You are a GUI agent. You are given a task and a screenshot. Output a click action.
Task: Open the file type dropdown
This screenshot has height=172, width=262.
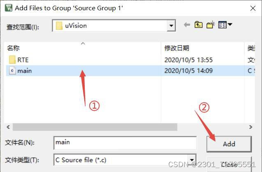click(x=192, y=160)
